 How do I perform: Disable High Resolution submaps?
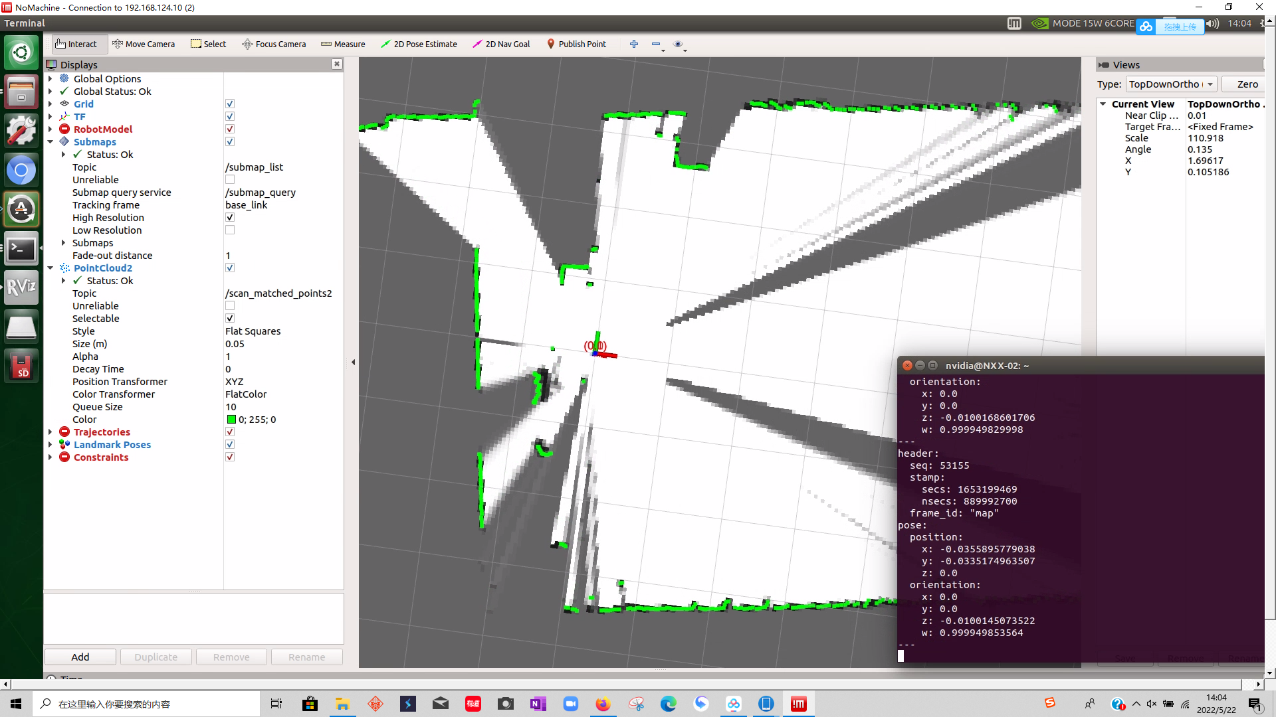point(230,217)
